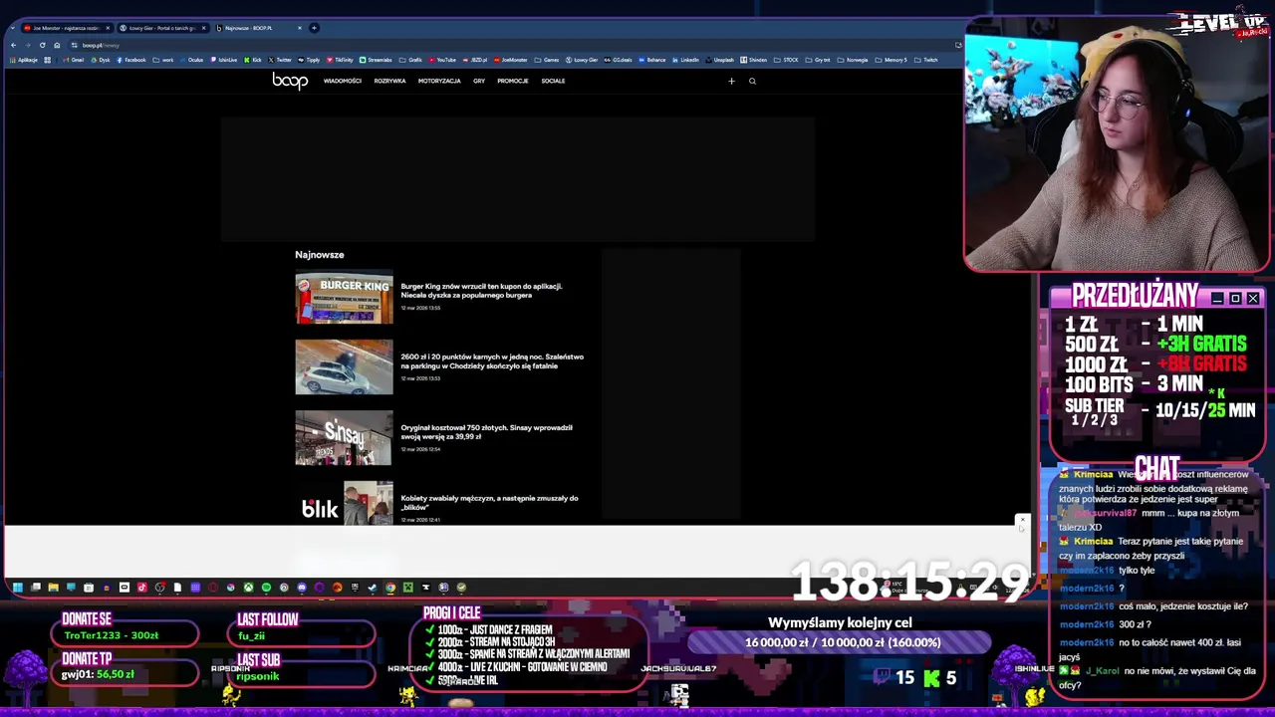The height and width of the screenshot is (717, 1275).
Task: Open the blików article headline
Action: pos(489,503)
